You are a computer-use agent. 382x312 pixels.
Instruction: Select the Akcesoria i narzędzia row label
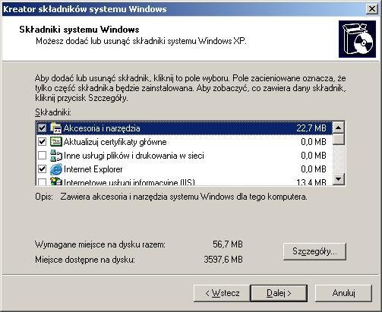pos(102,128)
